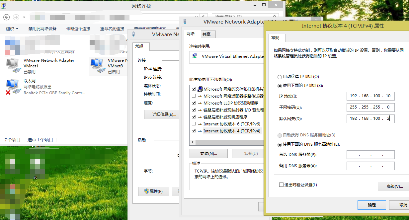Viewport: 409px width, 220px height.
Task: Click the back navigation arrow
Action: [x=6, y=17]
